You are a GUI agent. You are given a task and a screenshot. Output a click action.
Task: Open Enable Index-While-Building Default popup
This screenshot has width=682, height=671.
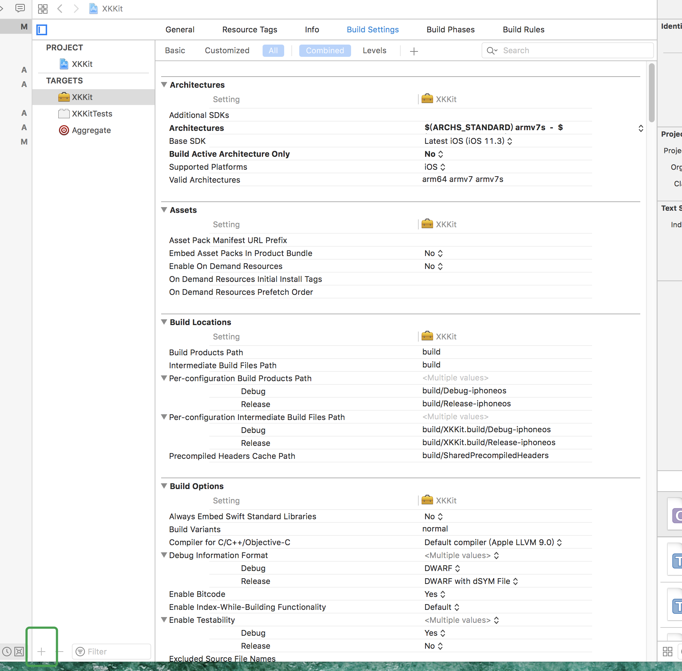point(442,607)
